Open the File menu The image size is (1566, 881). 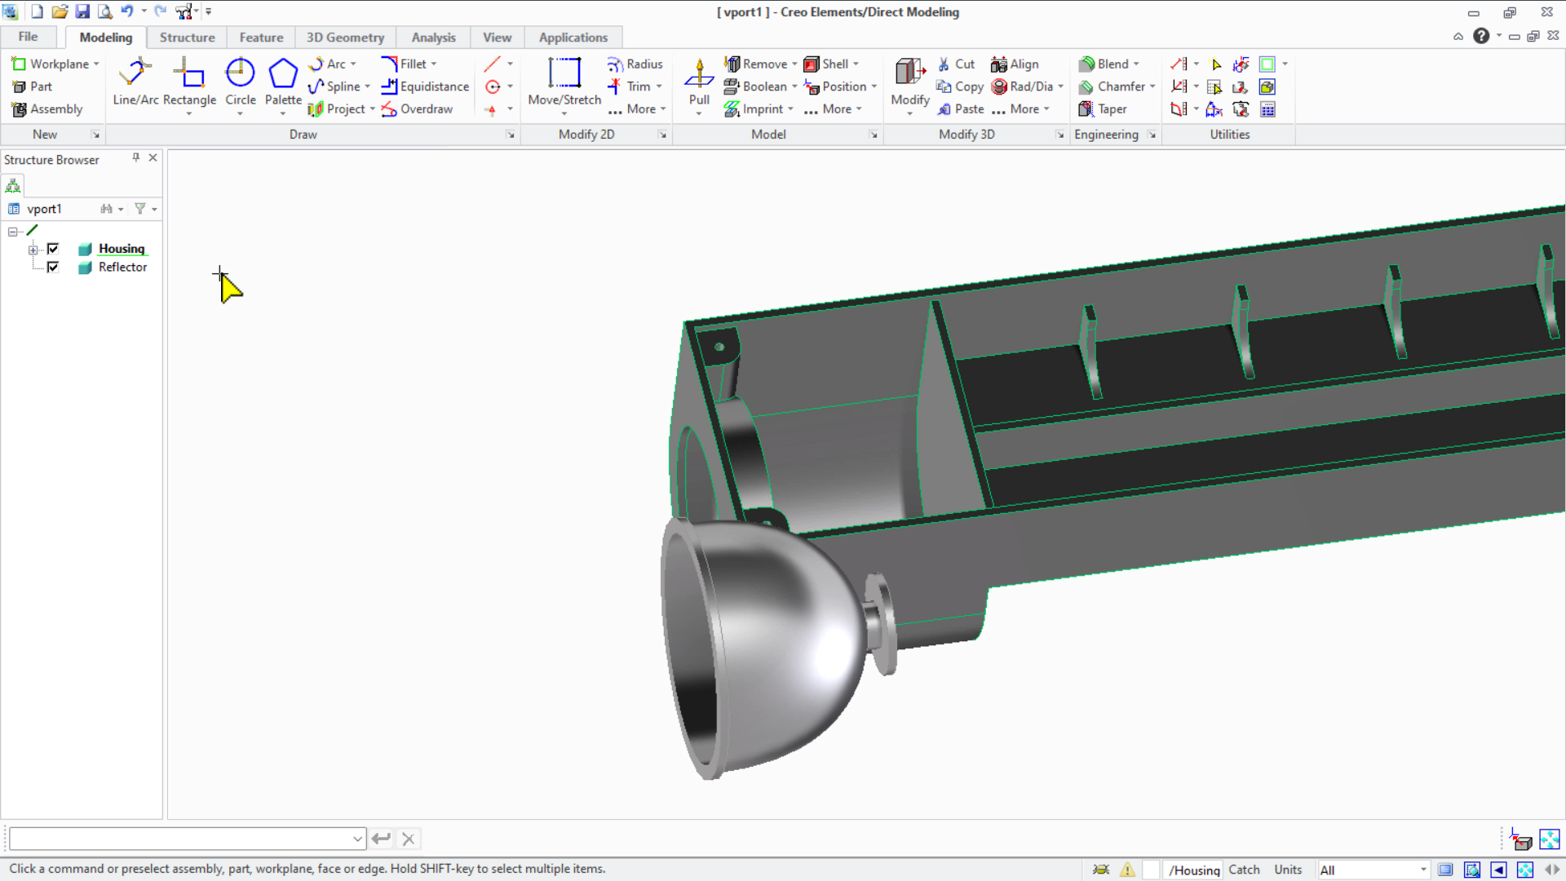[x=29, y=37]
